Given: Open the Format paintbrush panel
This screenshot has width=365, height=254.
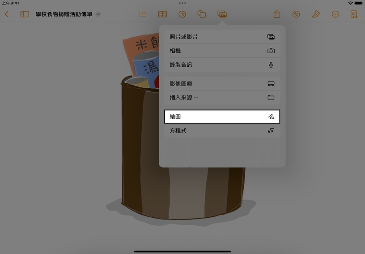Looking at the screenshot, I should coord(316,14).
